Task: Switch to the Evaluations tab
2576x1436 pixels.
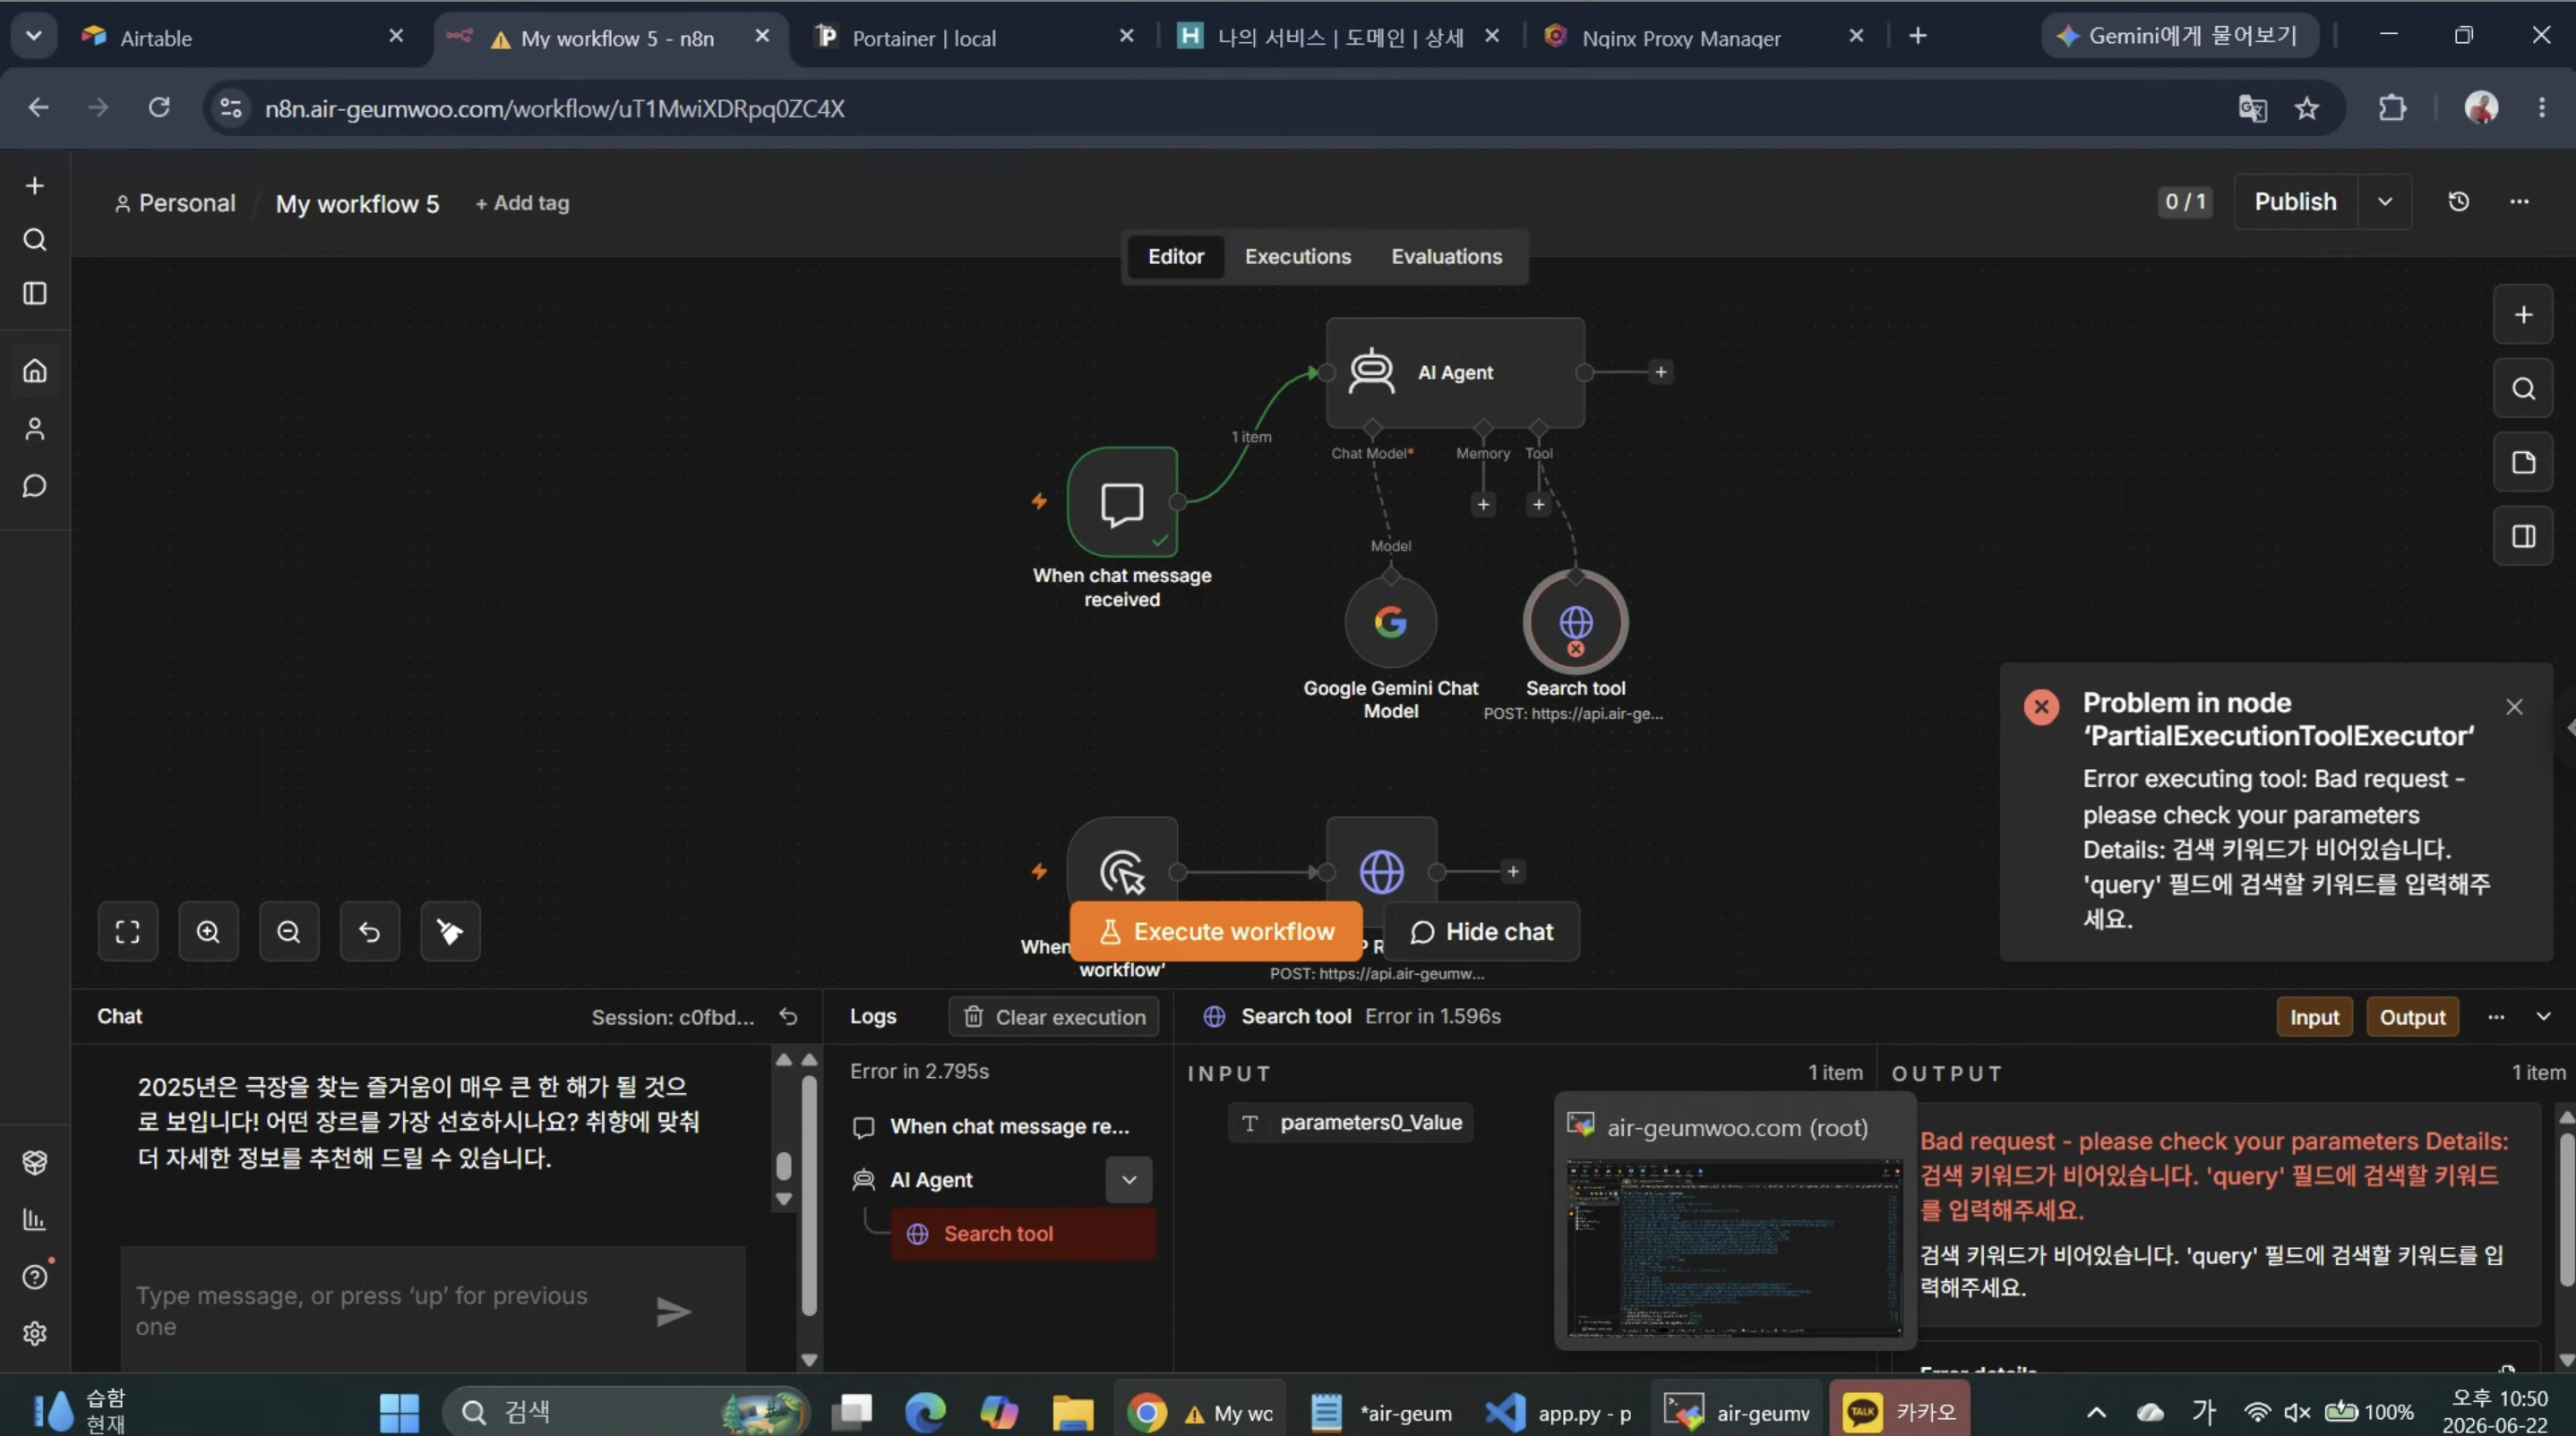Action: (x=1446, y=257)
